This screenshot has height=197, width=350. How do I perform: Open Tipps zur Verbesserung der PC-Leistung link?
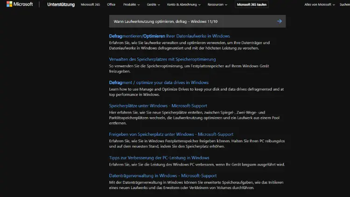[159, 158]
